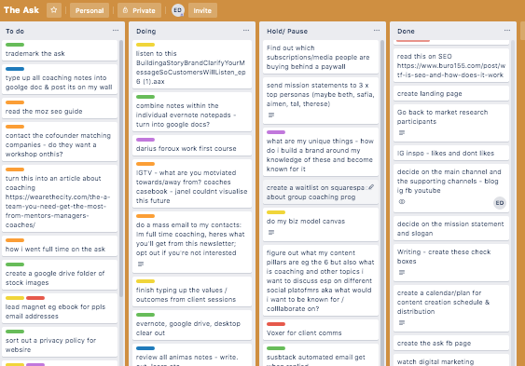Image resolution: width=525 pixels, height=366 pixels.
Task: Open card 'sort out a privacy policy for website'
Action: (60, 342)
